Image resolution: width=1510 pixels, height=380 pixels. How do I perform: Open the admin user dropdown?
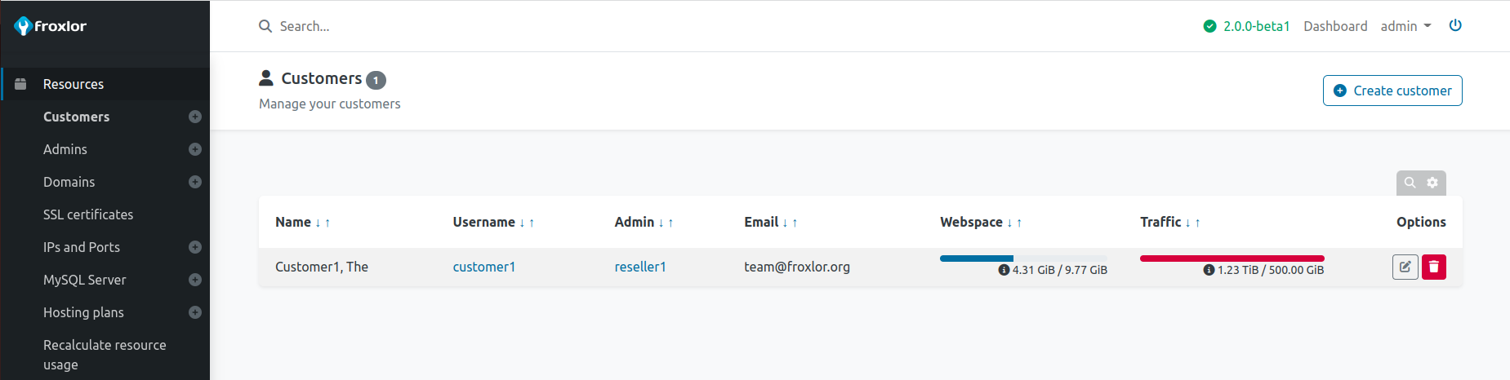[x=1405, y=26]
